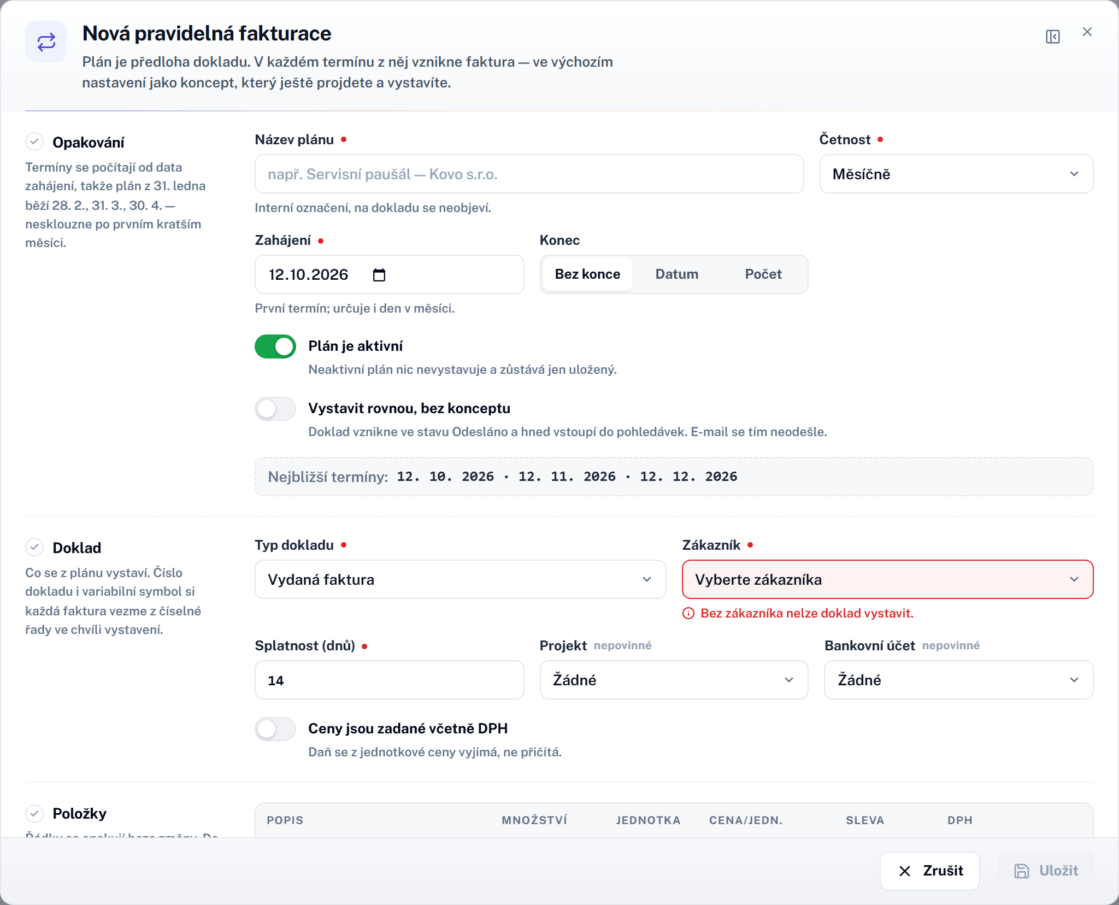The image size is (1119, 905).
Task: Click the JEDNOTKA column header
Action: coord(648,820)
